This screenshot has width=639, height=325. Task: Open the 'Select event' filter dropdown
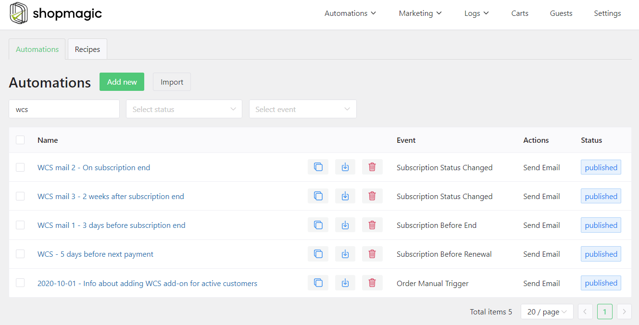pos(303,109)
